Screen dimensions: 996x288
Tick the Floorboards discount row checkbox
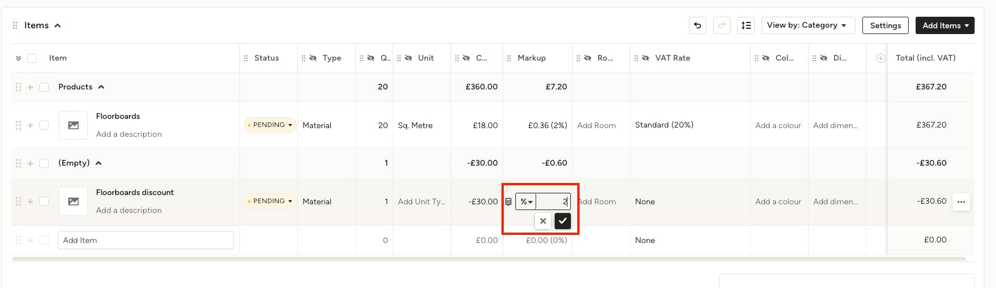point(44,201)
